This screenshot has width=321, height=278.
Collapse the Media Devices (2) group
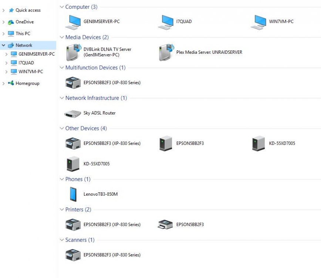coord(62,37)
